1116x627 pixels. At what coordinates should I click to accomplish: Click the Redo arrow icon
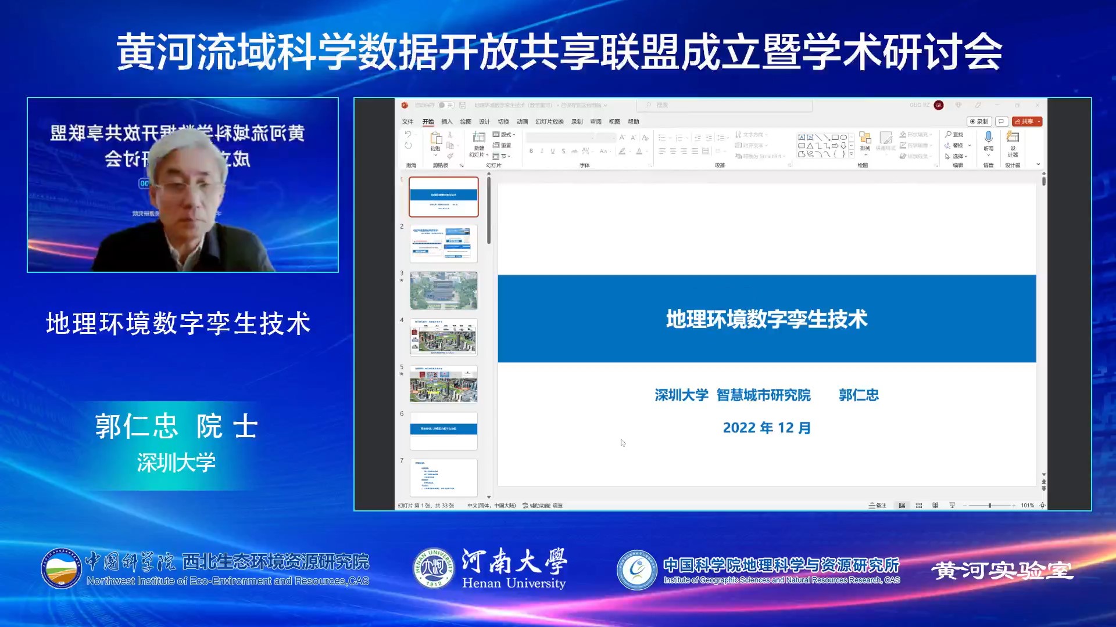click(408, 145)
